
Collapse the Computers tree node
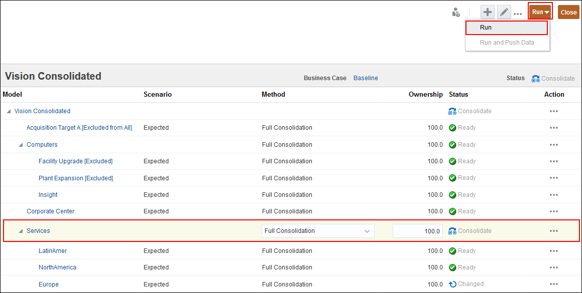pyautogui.click(x=21, y=145)
